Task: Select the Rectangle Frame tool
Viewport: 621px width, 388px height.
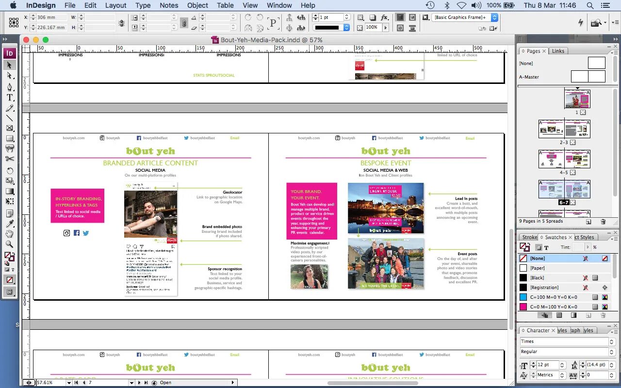Action: [x=10, y=128]
